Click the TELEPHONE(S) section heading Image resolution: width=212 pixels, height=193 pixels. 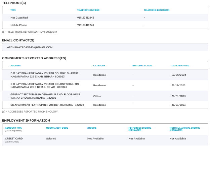point(14,3)
